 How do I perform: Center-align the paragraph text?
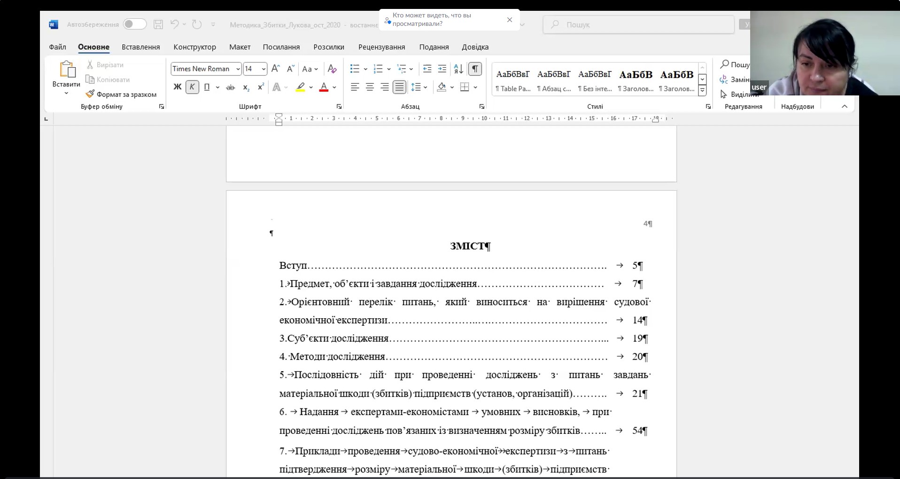click(x=370, y=87)
